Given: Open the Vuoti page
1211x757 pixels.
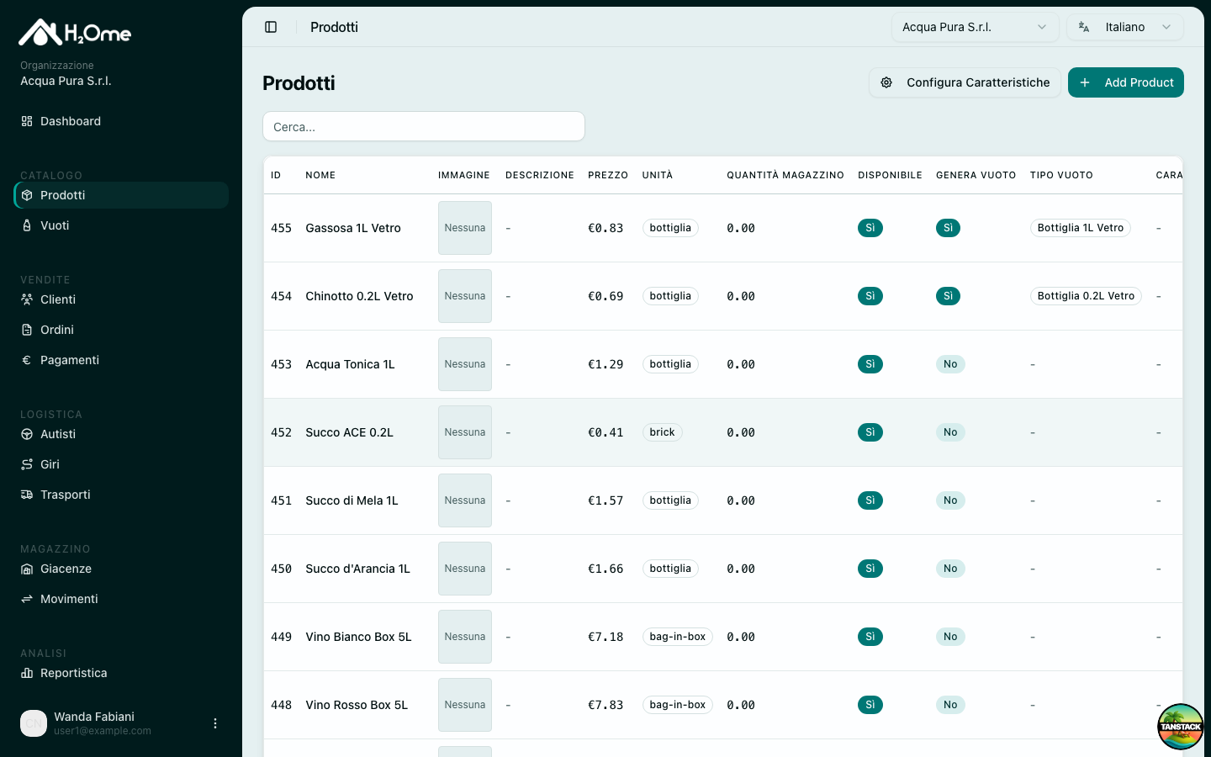Looking at the screenshot, I should (121, 225).
